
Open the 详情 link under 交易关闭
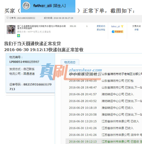coord(136,30)
